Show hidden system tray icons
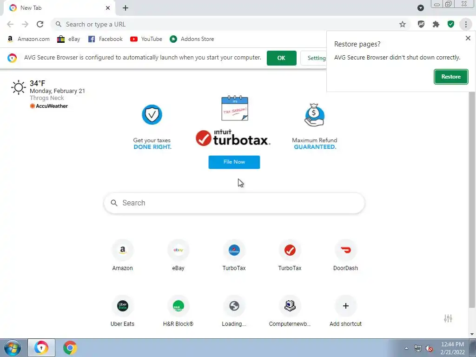 [406, 348]
